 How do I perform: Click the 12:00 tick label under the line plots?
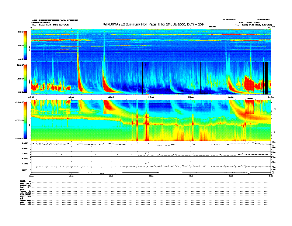(151, 176)
